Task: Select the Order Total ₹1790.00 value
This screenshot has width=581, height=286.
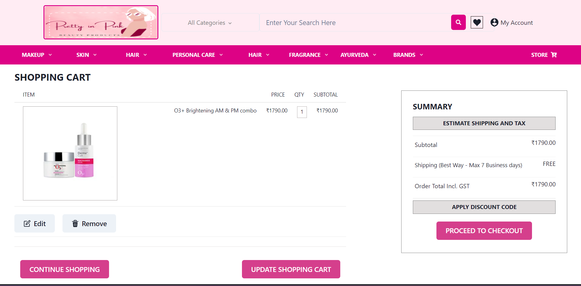Action: [543, 184]
